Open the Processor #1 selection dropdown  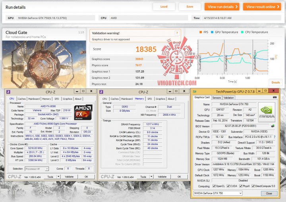[37, 169]
